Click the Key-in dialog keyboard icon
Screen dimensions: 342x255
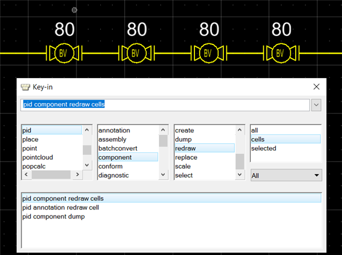pos(25,87)
